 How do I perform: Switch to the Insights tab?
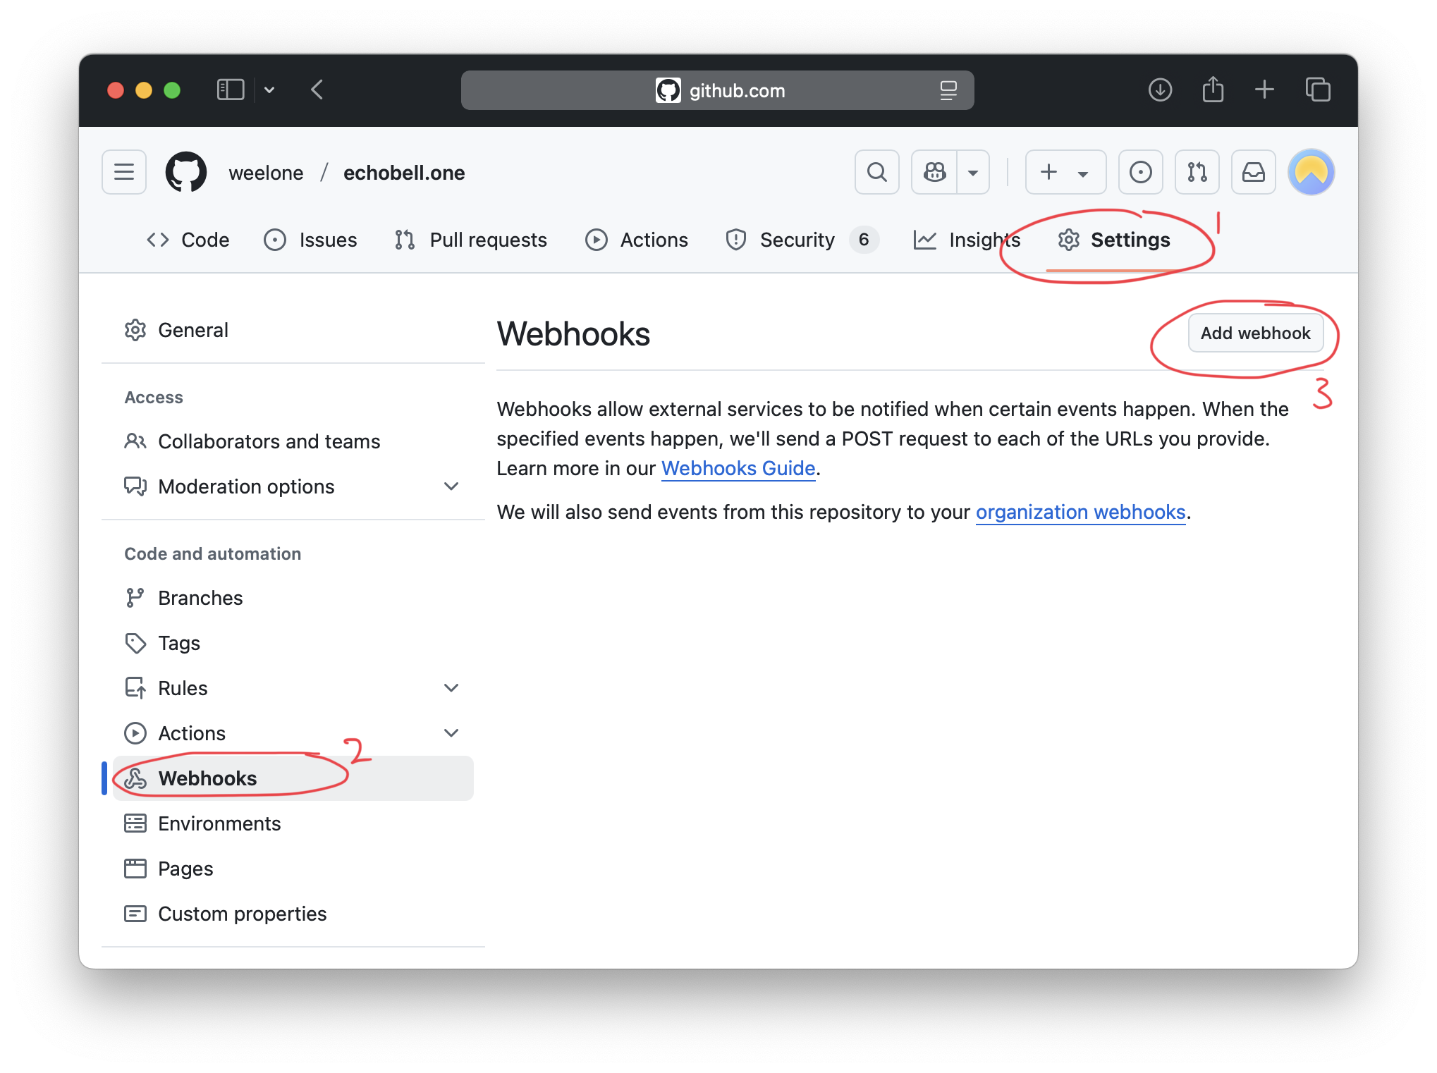967,240
